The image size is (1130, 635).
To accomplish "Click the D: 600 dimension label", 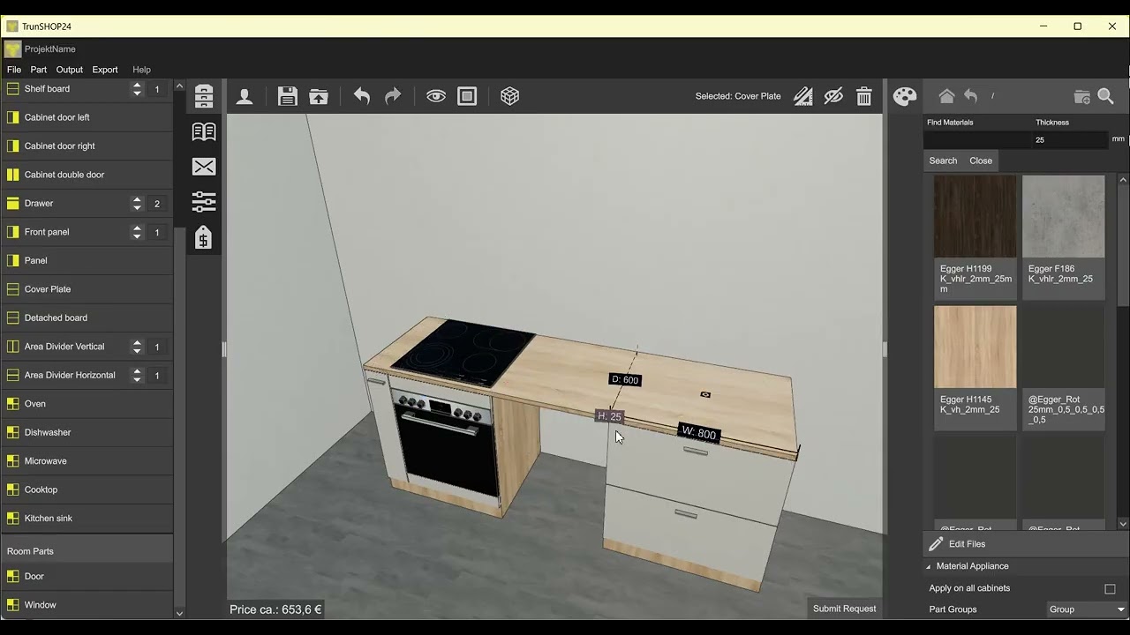I will click(x=625, y=380).
